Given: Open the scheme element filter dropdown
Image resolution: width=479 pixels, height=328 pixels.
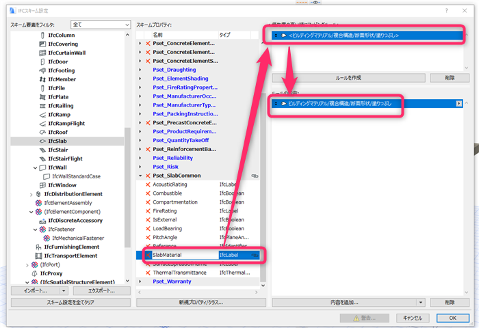Looking at the screenshot, I should pyautogui.click(x=101, y=25).
